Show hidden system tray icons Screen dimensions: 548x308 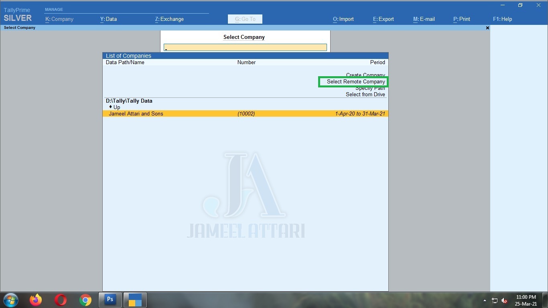[485, 300]
